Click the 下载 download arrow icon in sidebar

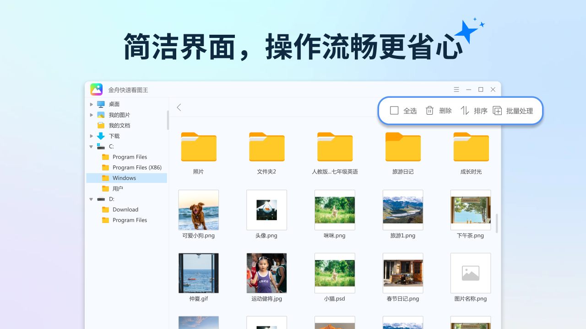point(101,136)
